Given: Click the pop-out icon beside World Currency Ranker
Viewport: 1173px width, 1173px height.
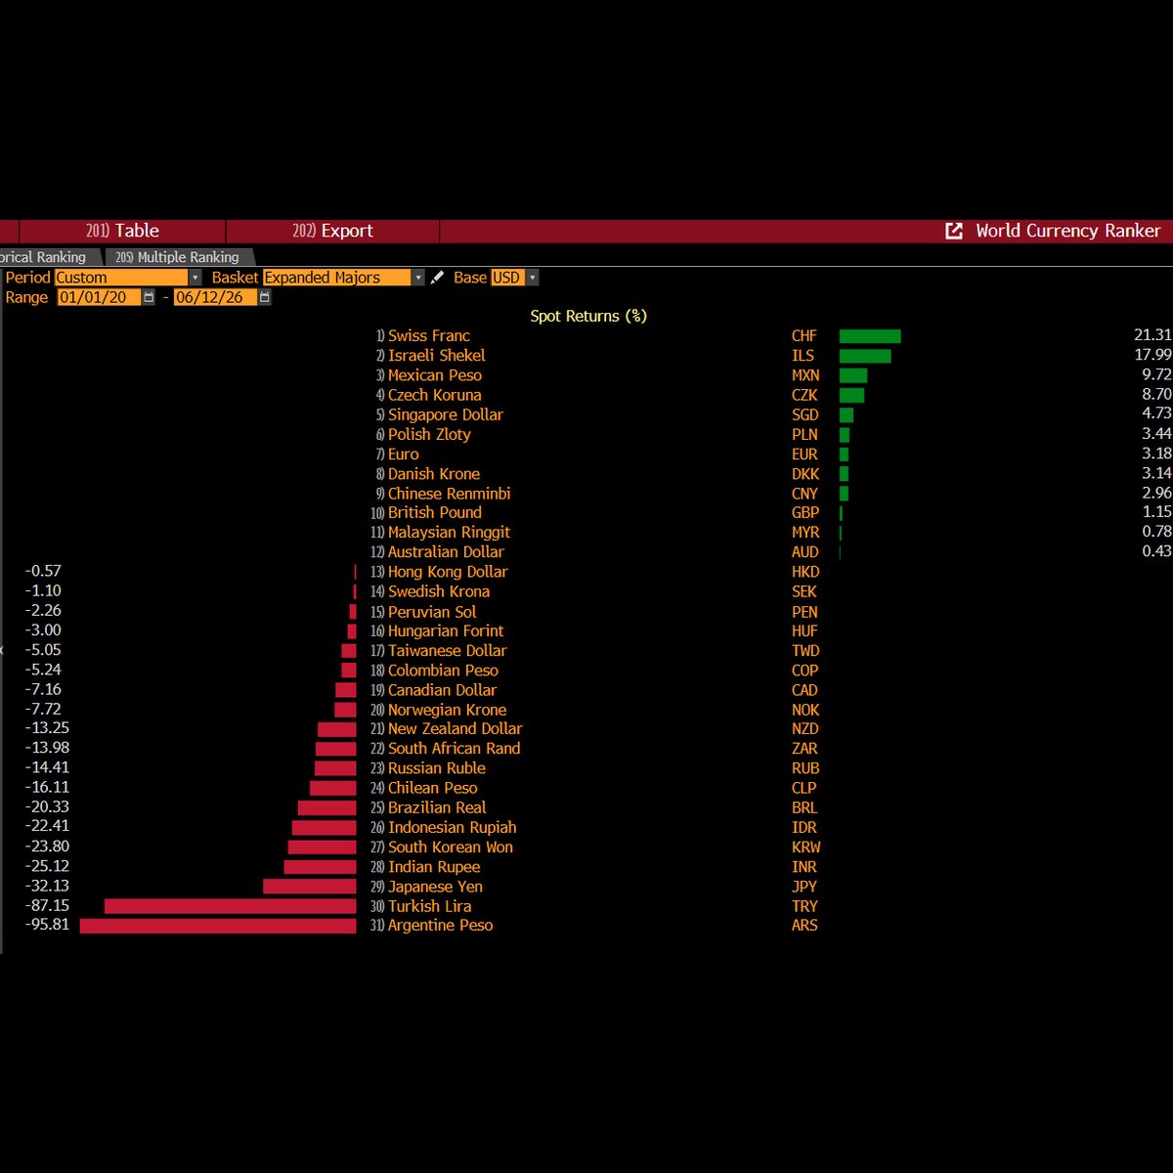Looking at the screenshot, I should [954, 231].
